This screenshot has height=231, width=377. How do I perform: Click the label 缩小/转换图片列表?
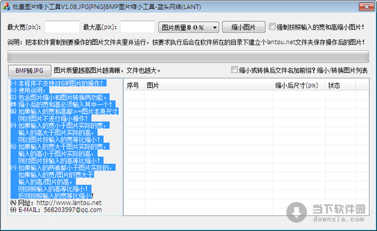(342, 70)
